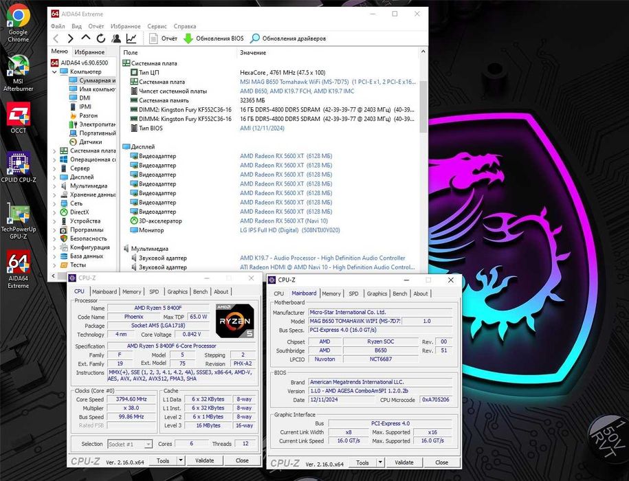Open the graph icon in AIDA64 toolbar
The image size is (629, 481).
pyautogui.click(x=131, y=38)
